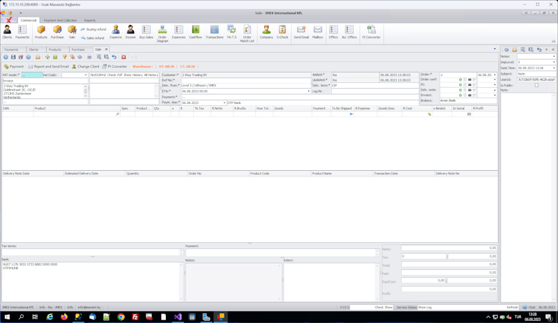The height and width of the screenshot is (323, 558).
Task: Click the PI Converter ribbon icon
Action: click(x=371, y=32)
